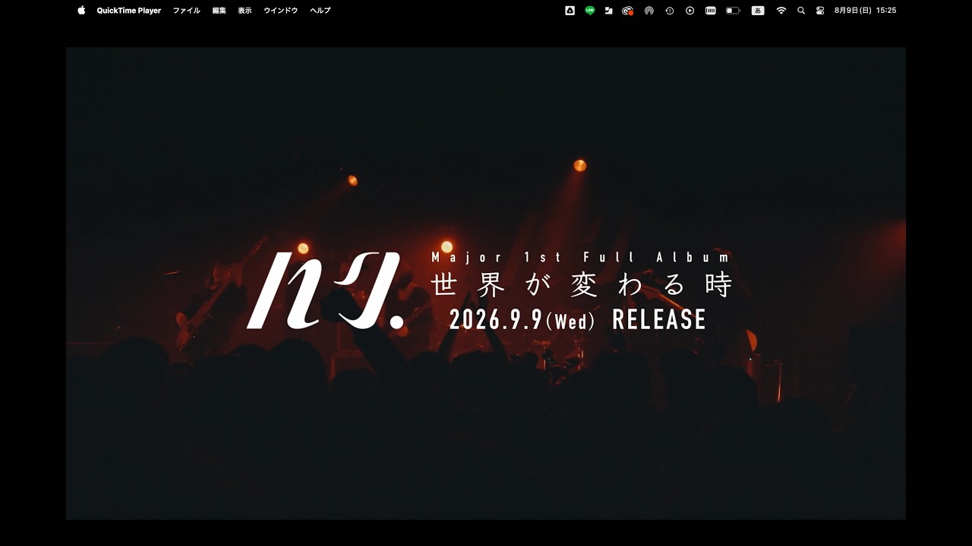Viewport: 972px width, 546px height.
Task: Open the AirDrop status icon
Action: [x=649, y=11]
